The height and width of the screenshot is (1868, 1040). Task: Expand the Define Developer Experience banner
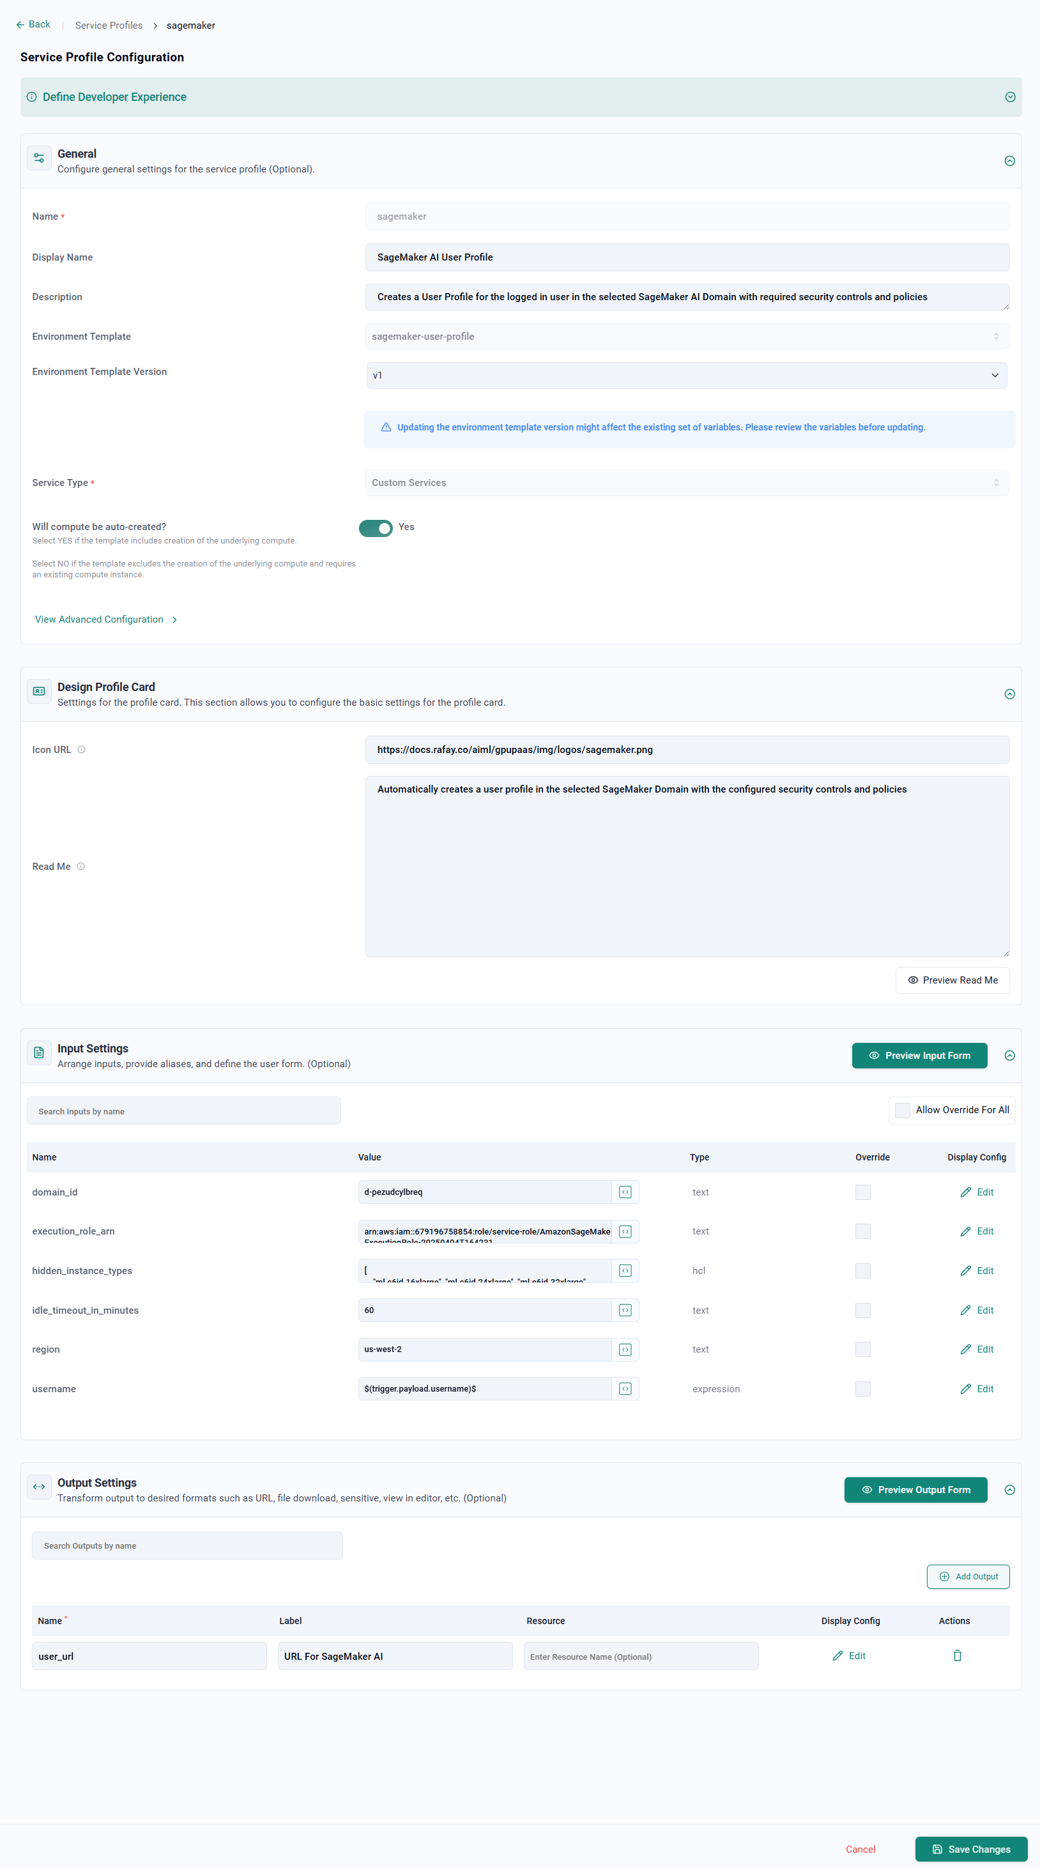(x=1009, y=97)
